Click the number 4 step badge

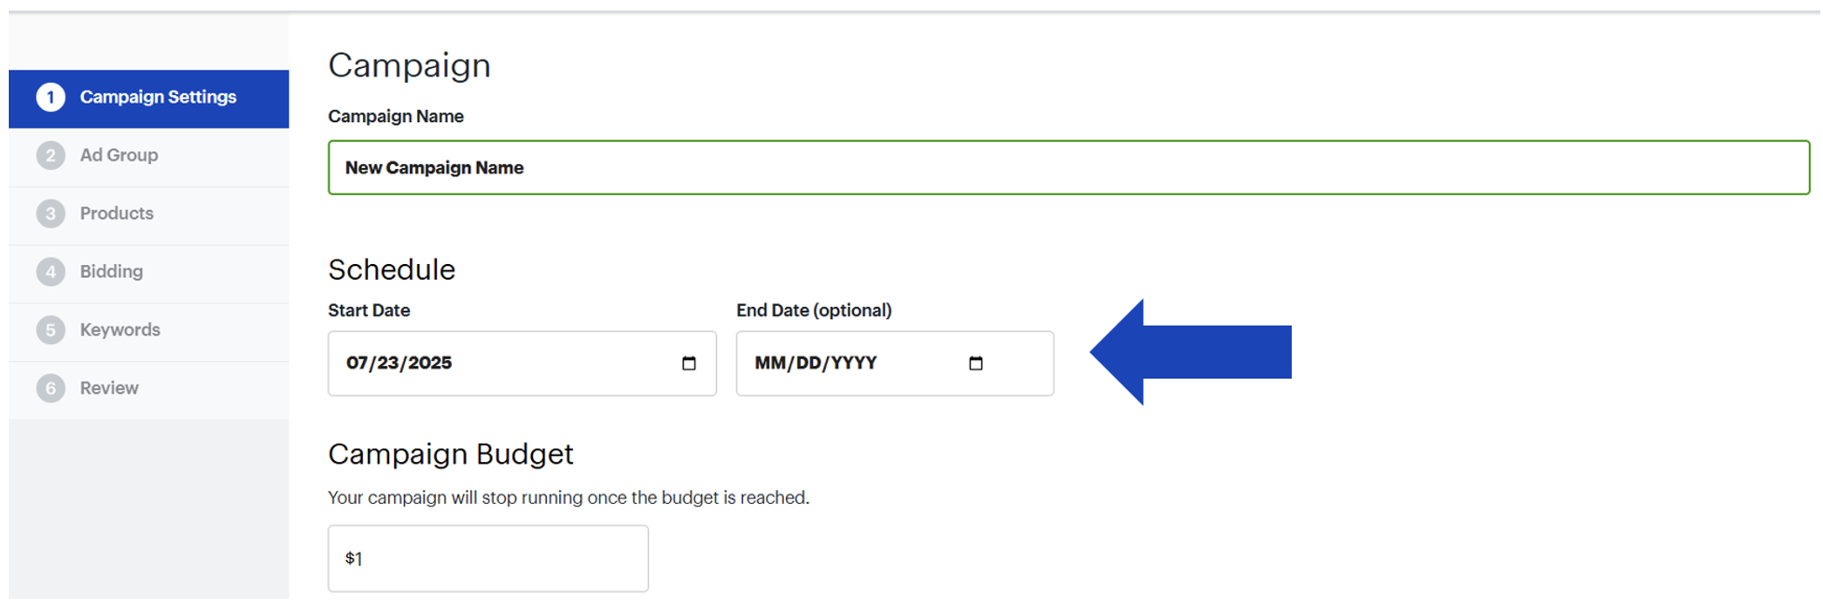(51, 272)
